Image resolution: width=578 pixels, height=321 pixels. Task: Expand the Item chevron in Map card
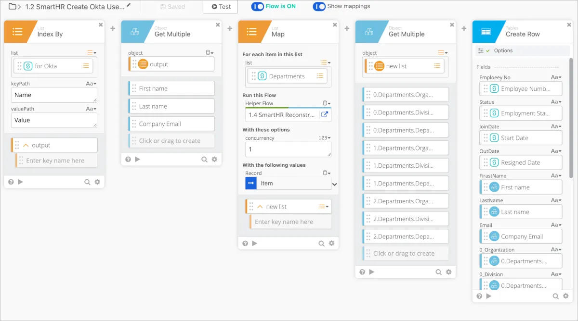click(335, 184)
